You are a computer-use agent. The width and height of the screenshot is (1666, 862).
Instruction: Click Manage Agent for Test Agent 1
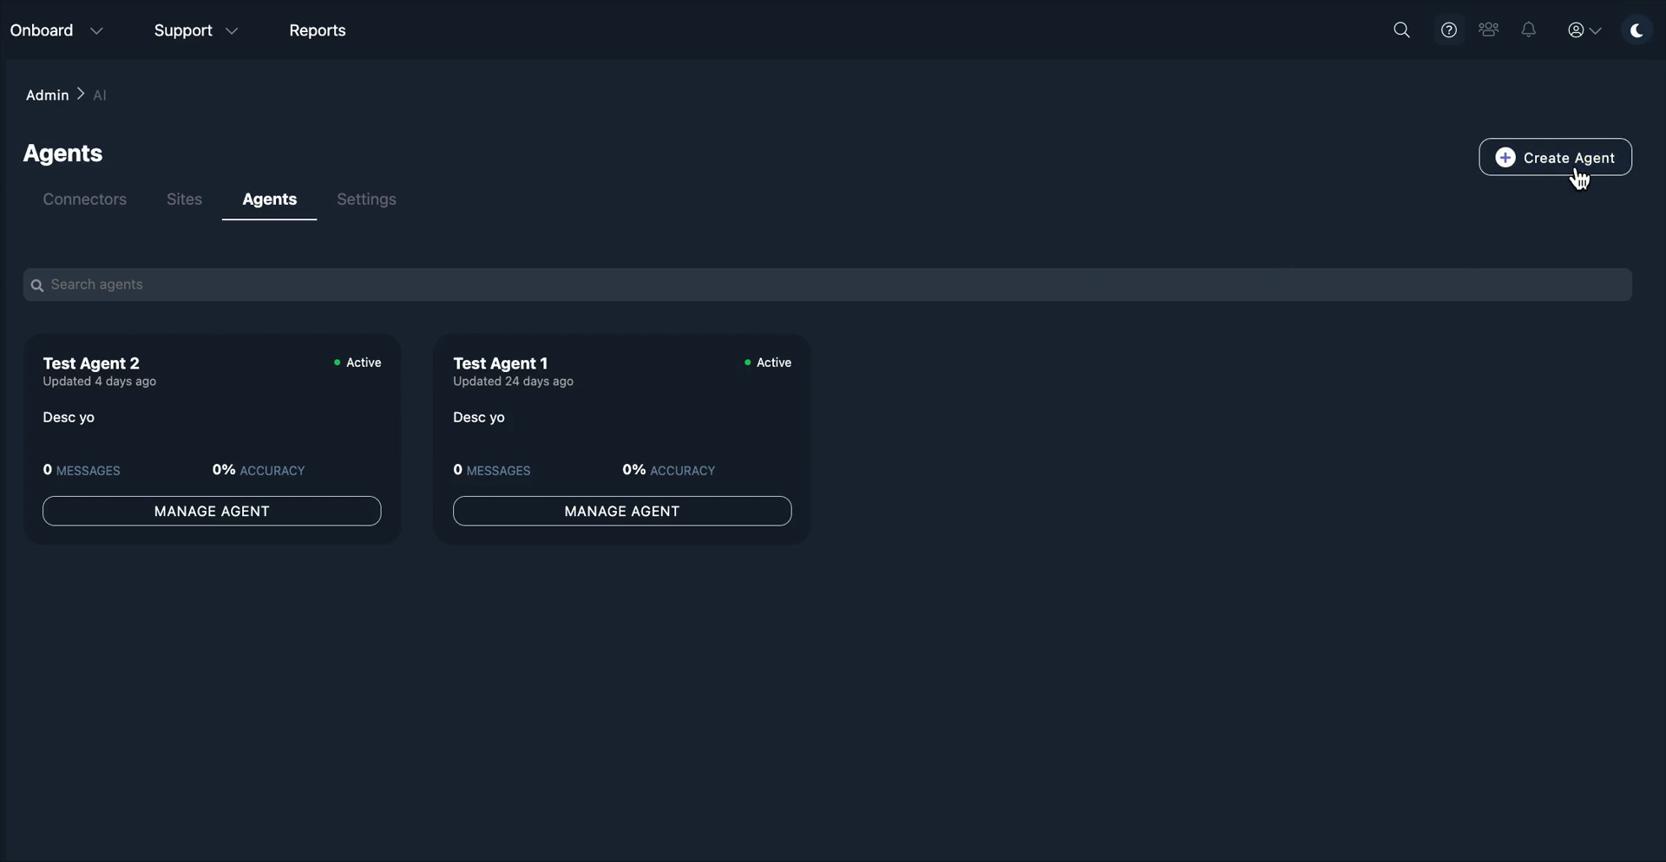(622, 511)
